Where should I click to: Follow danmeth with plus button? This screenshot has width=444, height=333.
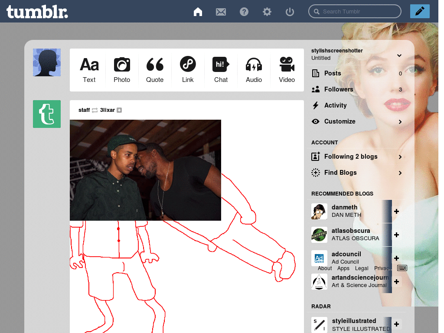point(396,211)
